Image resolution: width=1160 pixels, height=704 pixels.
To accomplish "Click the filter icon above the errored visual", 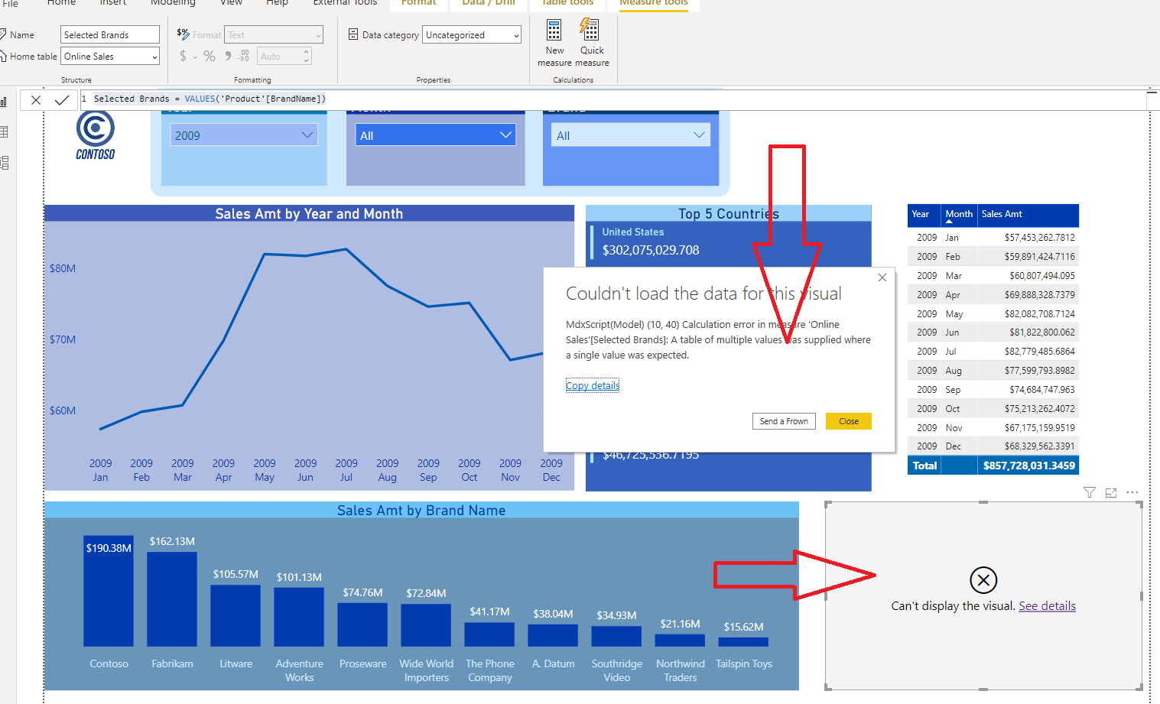I will click(x=1090, y=492).
